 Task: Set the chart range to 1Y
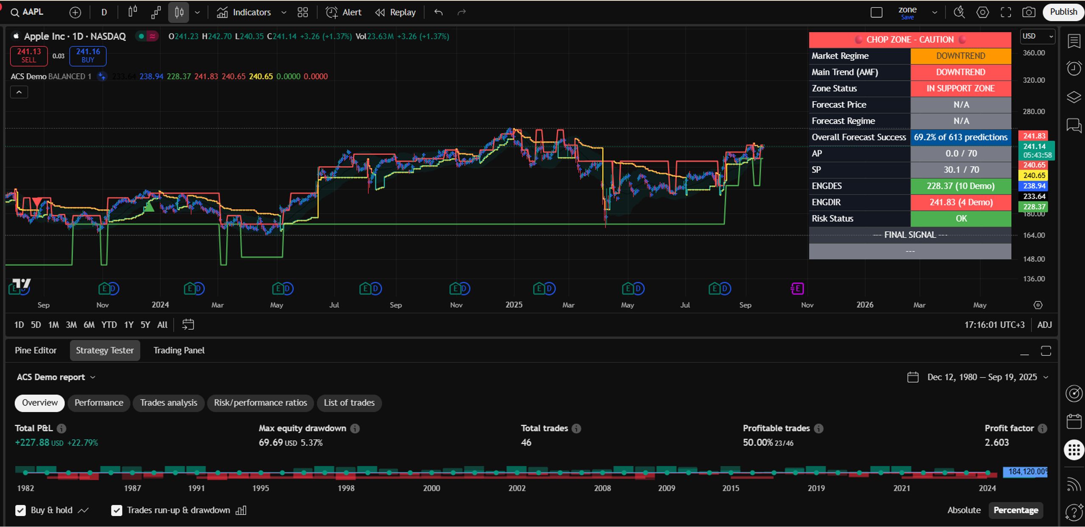129,325
